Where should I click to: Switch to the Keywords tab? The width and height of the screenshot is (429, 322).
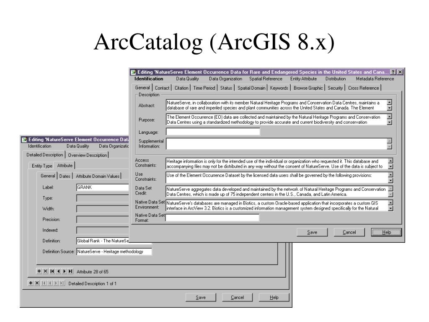[279, 88]
